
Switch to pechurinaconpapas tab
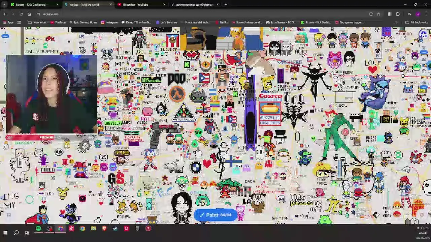pos(195,4)
